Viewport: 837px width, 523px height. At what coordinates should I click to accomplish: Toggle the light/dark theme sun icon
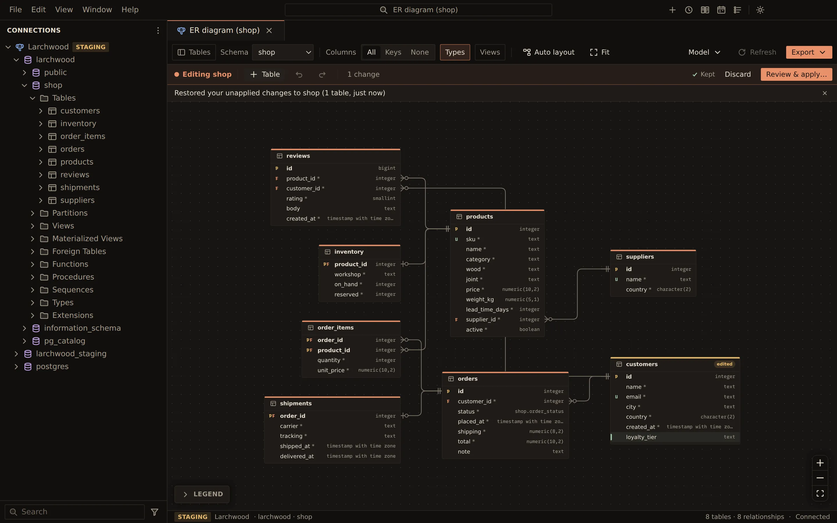tap(760, 10)
